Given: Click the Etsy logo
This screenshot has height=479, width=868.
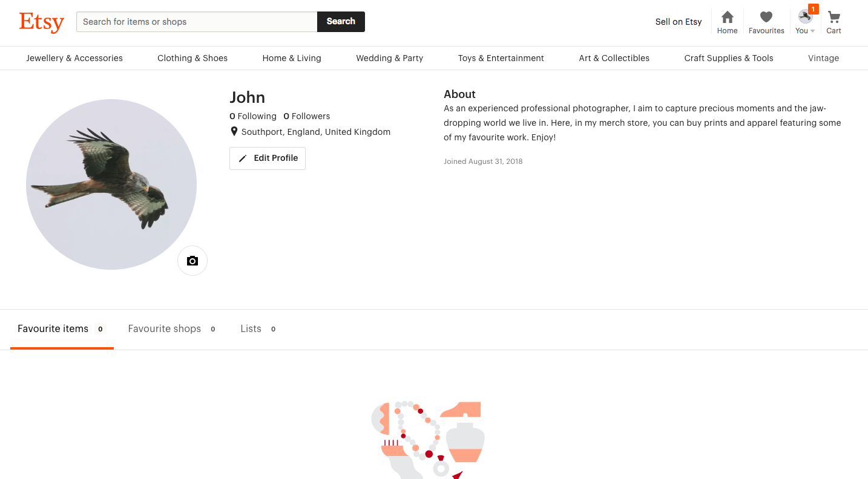Looking at the screenshot, I should (x=41, y=22).
